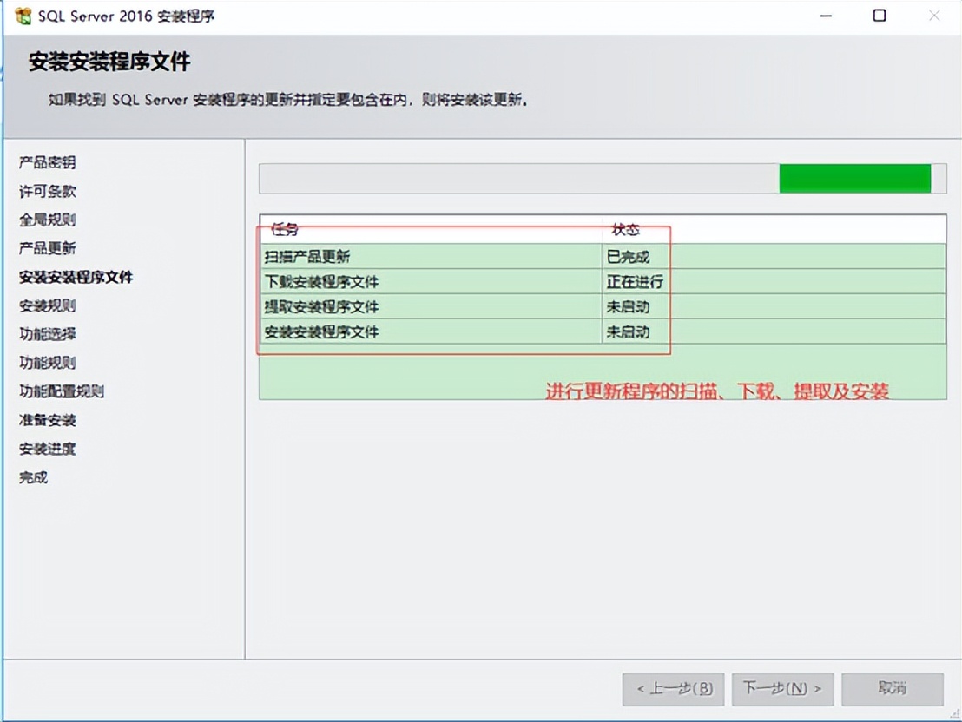Image resolution: width=962 pixels, height=722 pixels.
Task: Click the window resize grip corner
Action: click(x=954, y=713)
